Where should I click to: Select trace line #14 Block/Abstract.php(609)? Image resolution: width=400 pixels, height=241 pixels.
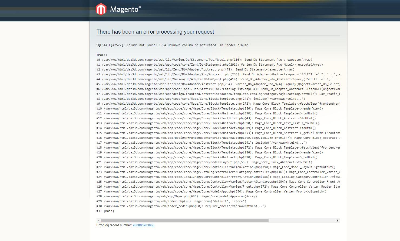click(206, 128)
